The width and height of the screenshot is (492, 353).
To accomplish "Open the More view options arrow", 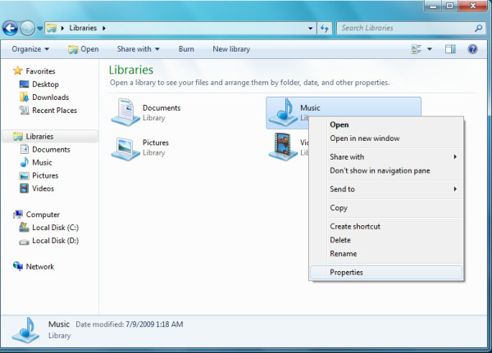I will (430, 49).
